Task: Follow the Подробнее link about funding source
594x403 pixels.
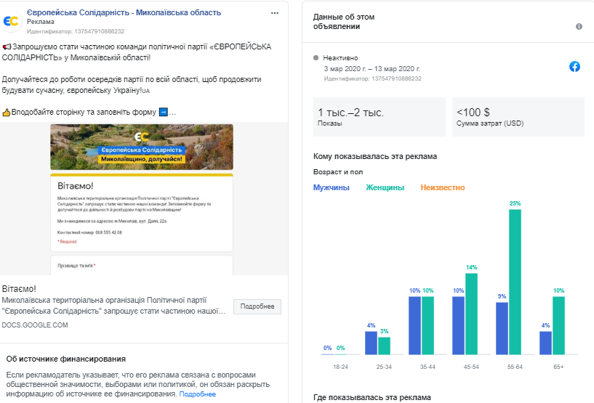Action: (x=197, y=394)
